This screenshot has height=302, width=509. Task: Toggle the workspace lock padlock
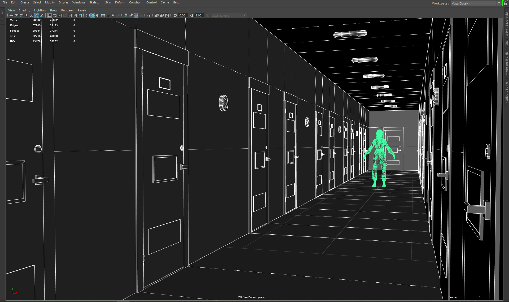pyautogui.click(x=505, y=3)
